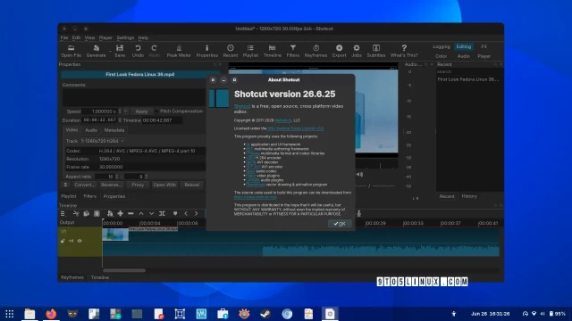Go to next marker arrow in timeline toolbar
The height and width of the screenshot is (321, 572).
coord(196,214)
